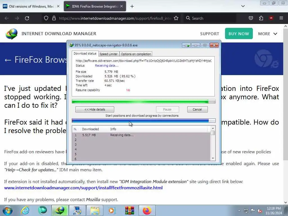Click the SUPPORT menu item
The image size is (288, 216).
point(210,34)
